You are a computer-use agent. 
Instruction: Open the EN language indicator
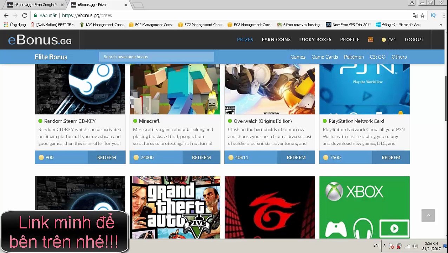(x=376, y=246)
